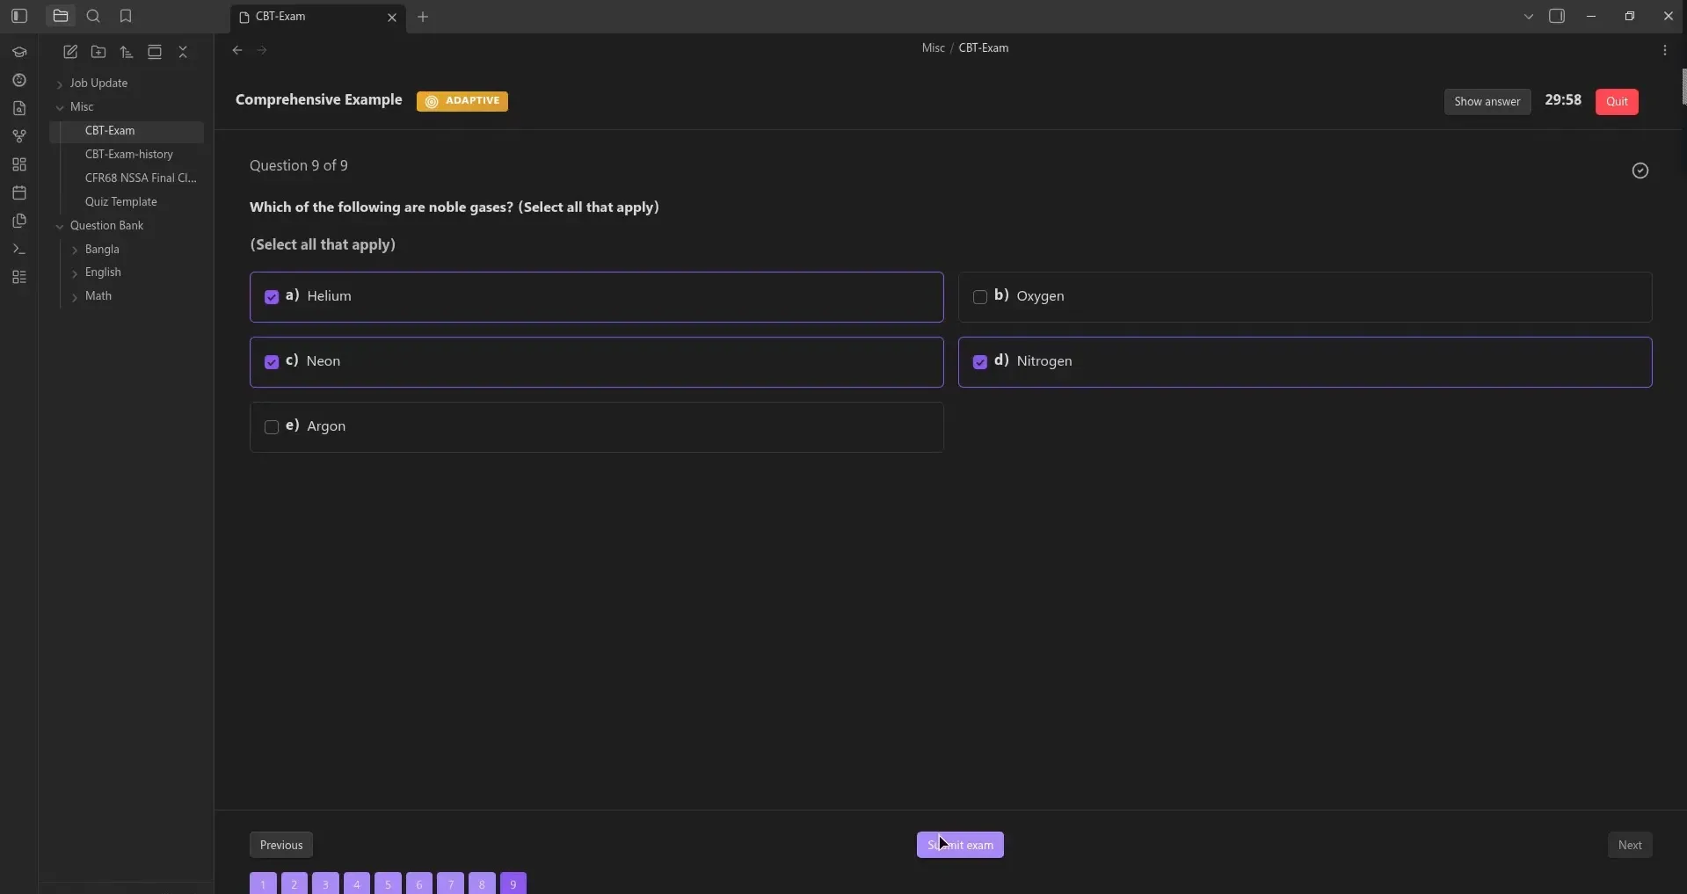The height and width of the screenshot is (894, 1687).
Task: Open new tab plus icon
Action: pos(423,17)
